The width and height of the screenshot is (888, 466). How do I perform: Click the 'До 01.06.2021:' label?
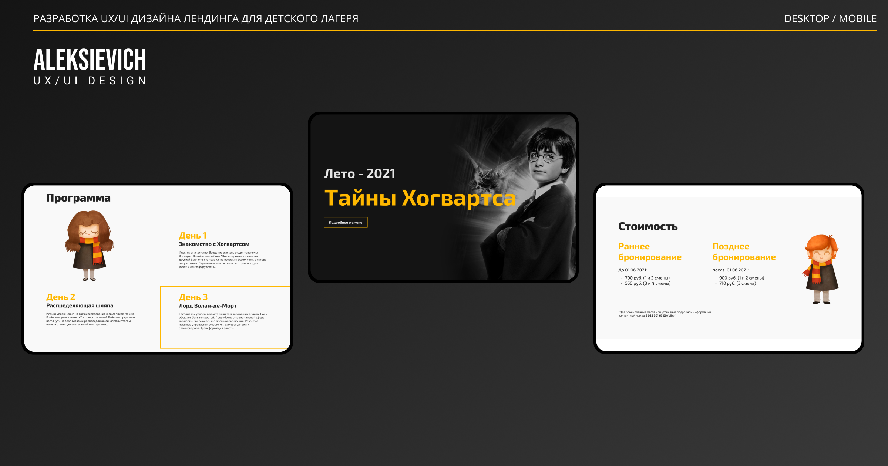pos(633,270)
